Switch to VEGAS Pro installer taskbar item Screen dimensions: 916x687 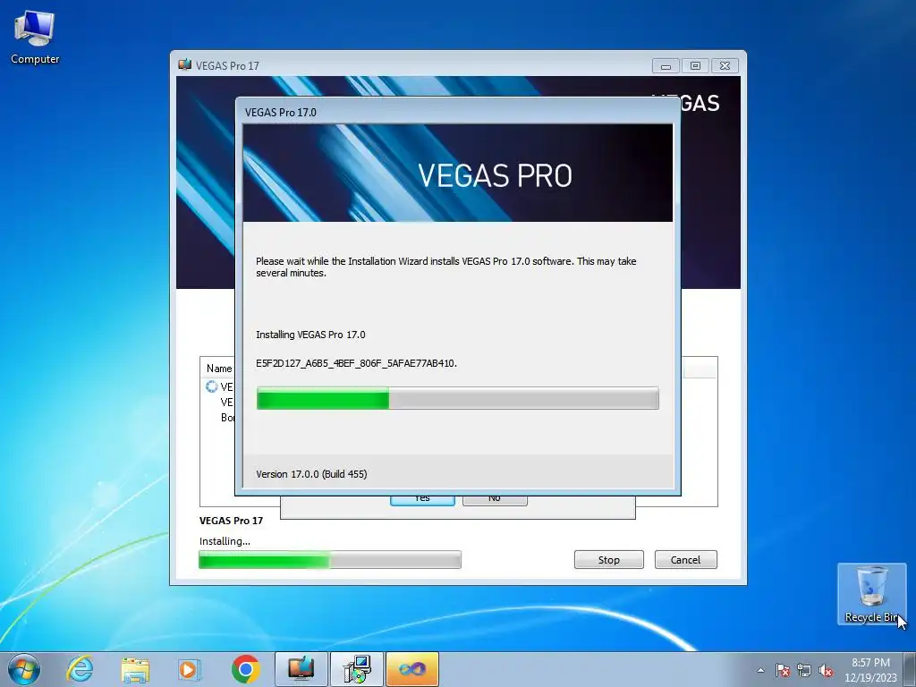[301, 669]
